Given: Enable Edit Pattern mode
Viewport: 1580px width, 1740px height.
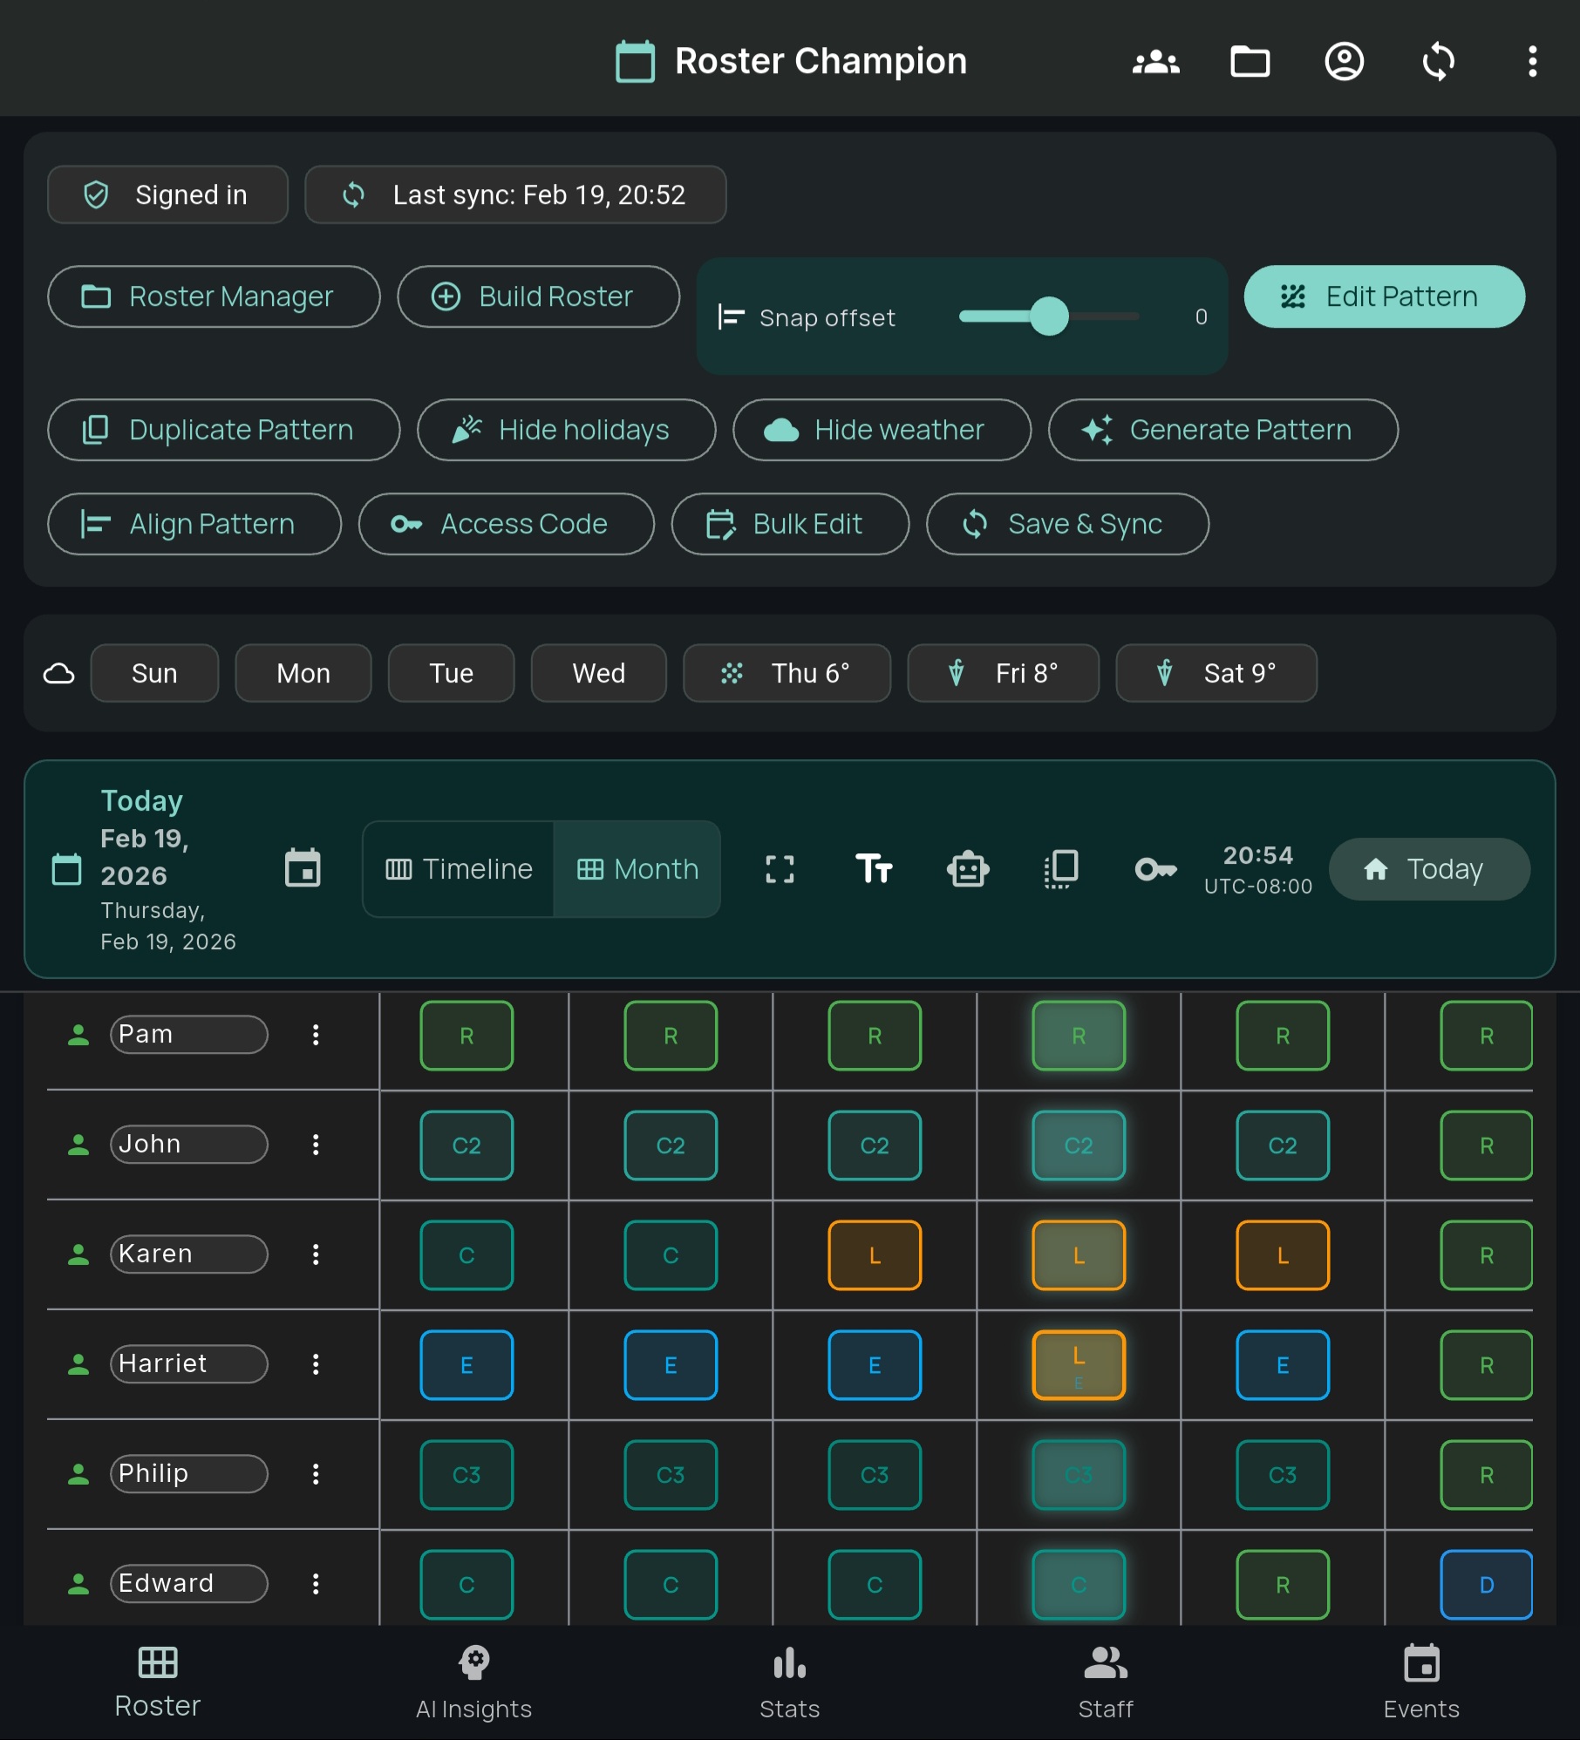Looking at the screenshot, I should 1383,296.
